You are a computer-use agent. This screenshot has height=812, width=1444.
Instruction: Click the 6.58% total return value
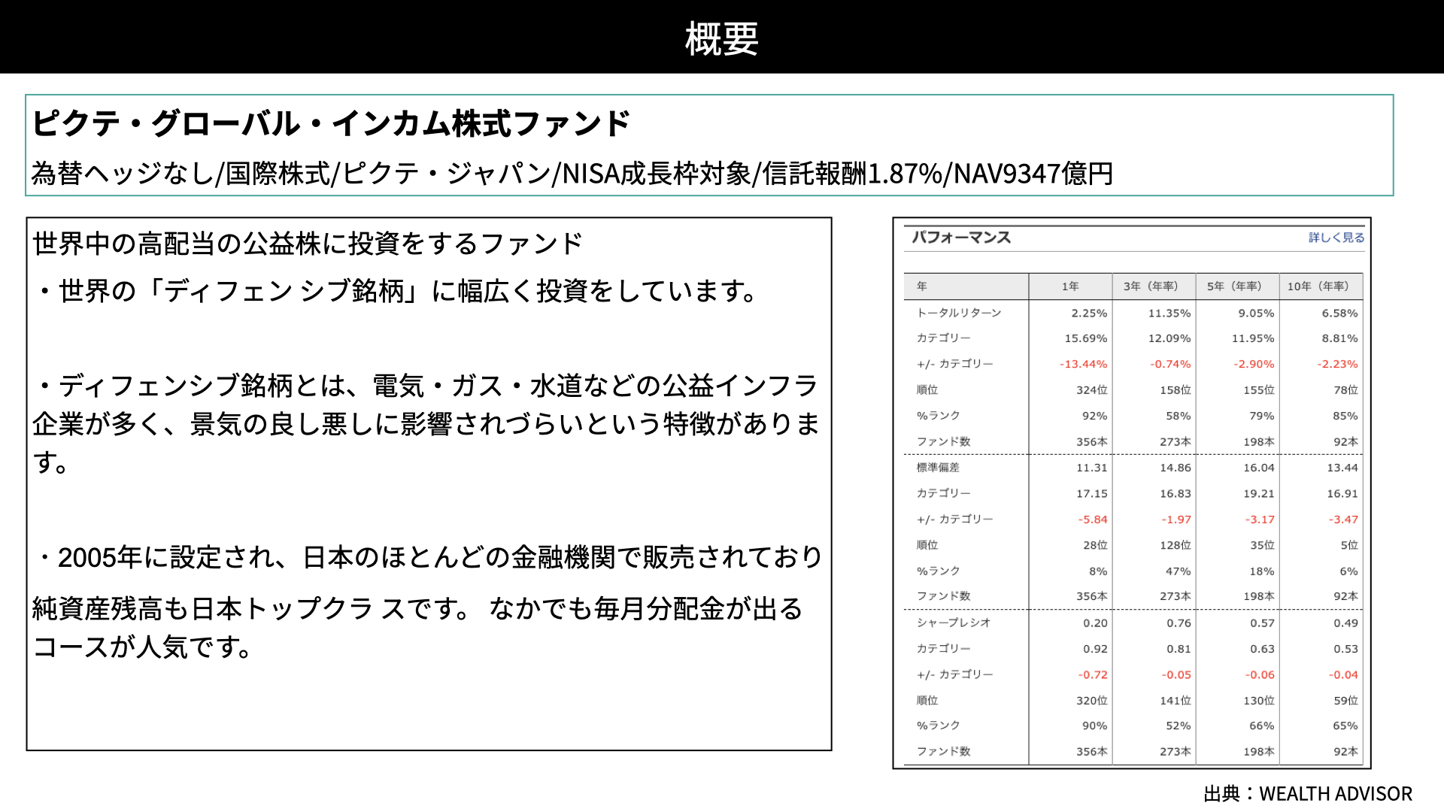tap(1339, 314)
